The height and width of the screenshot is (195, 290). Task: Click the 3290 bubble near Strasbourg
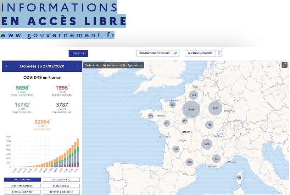[215, 108]
